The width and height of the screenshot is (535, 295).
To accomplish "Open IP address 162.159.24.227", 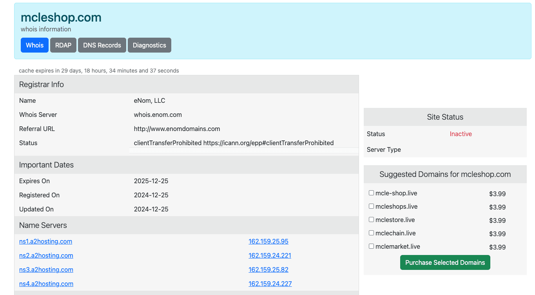I will (270, 284).
